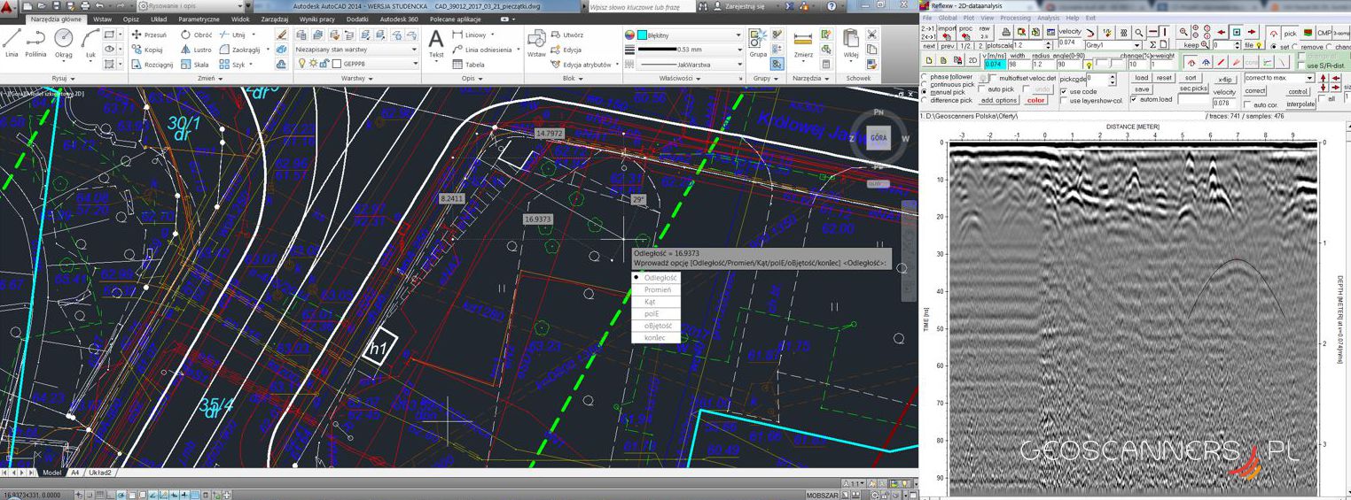The image size is (1351, 500).
Task: Open the Analysis menu in Reflexw
Action: (x=1048, y=18)
